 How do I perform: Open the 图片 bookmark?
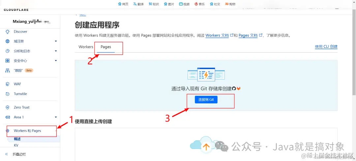click(169, 4)
